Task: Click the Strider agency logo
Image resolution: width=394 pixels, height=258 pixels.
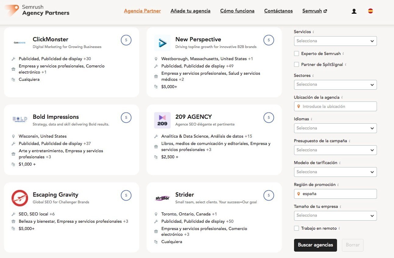Action: (162, 198)
